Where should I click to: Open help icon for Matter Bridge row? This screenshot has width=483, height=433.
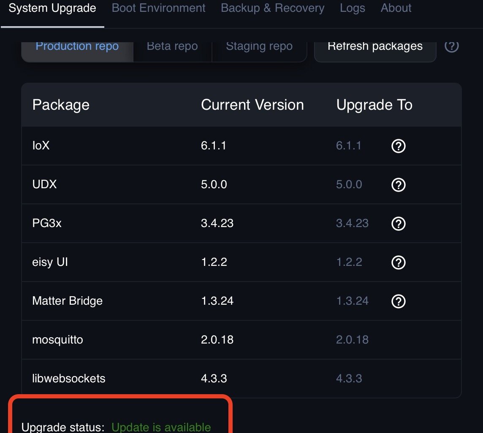pyautogui.click(x=398, y=301)
